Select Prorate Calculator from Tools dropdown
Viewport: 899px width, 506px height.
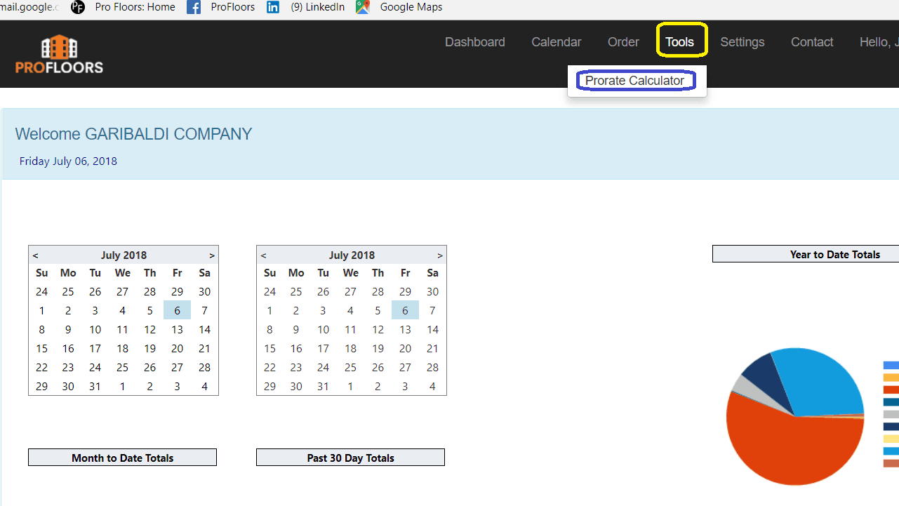pyautogui.click(x=635, y=81)
